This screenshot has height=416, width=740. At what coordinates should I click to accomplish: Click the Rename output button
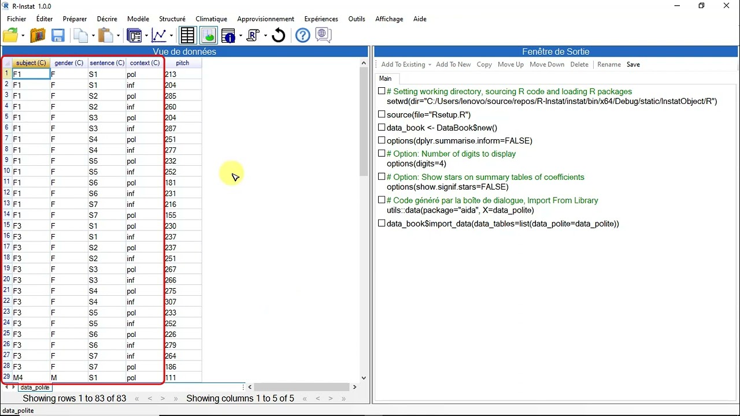click(x=609, y=65)
